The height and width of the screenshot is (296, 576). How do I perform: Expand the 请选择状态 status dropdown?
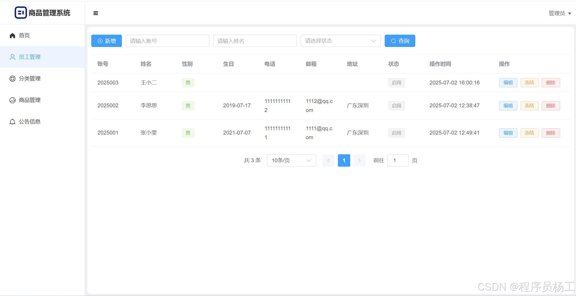click(340, 41)
